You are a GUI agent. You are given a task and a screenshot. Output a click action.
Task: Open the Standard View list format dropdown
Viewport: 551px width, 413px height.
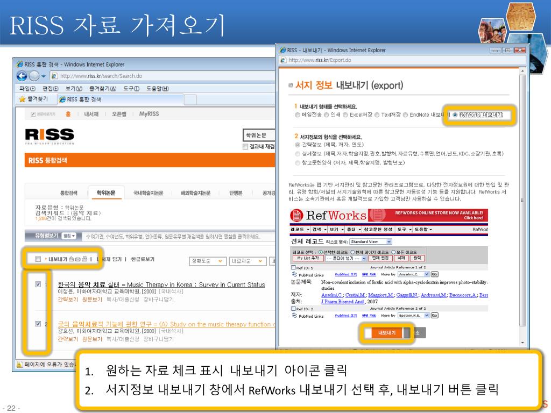point(371,241)
